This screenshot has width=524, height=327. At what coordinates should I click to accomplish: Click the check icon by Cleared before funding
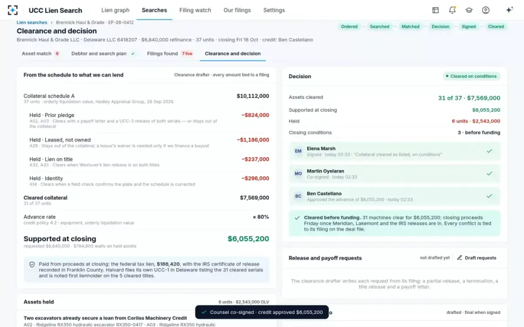(x=297, y=218)
